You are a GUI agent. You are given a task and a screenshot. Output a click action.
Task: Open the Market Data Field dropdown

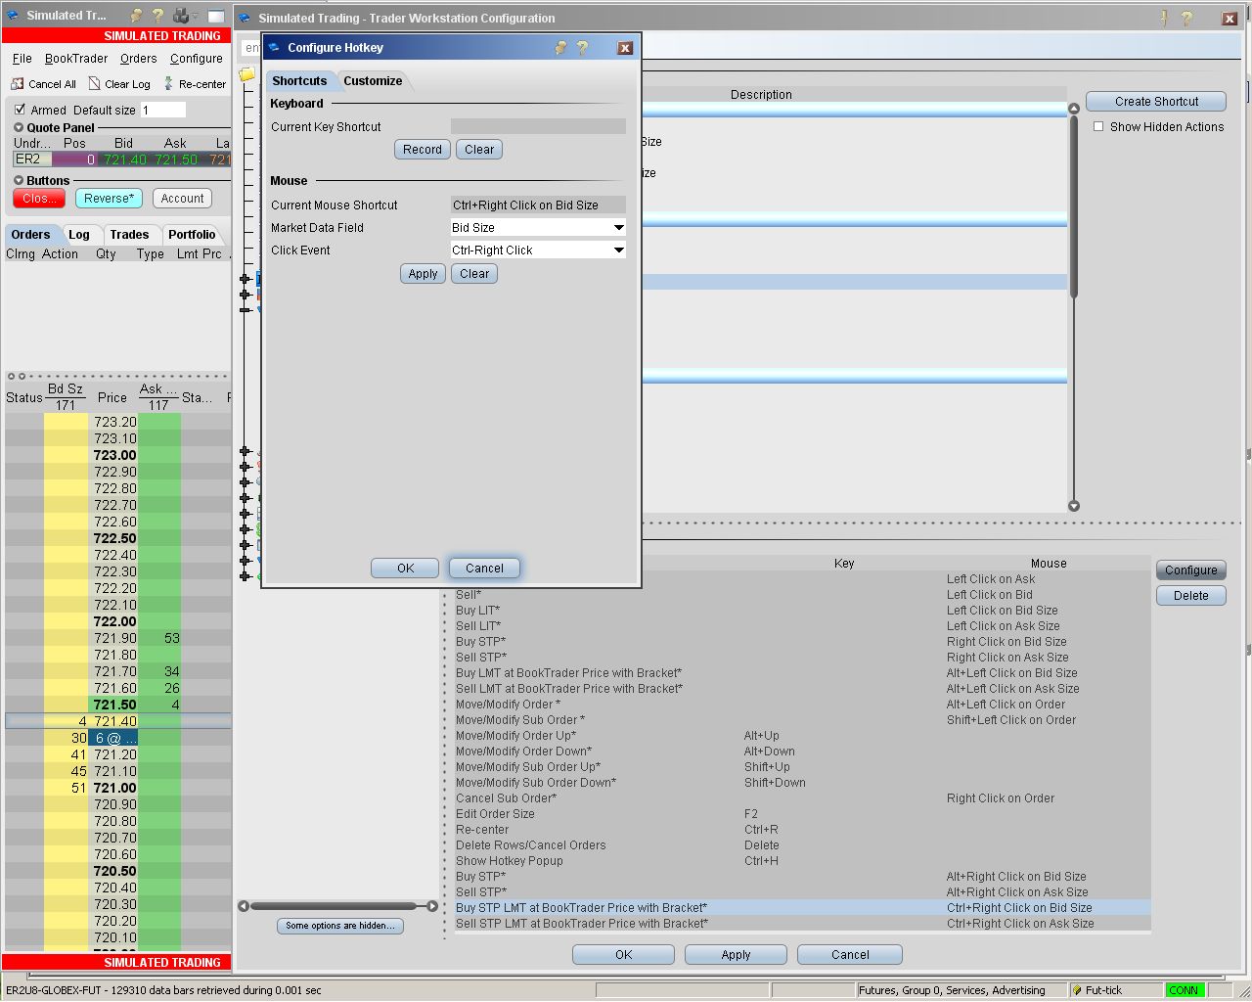[x=618, y=228]
